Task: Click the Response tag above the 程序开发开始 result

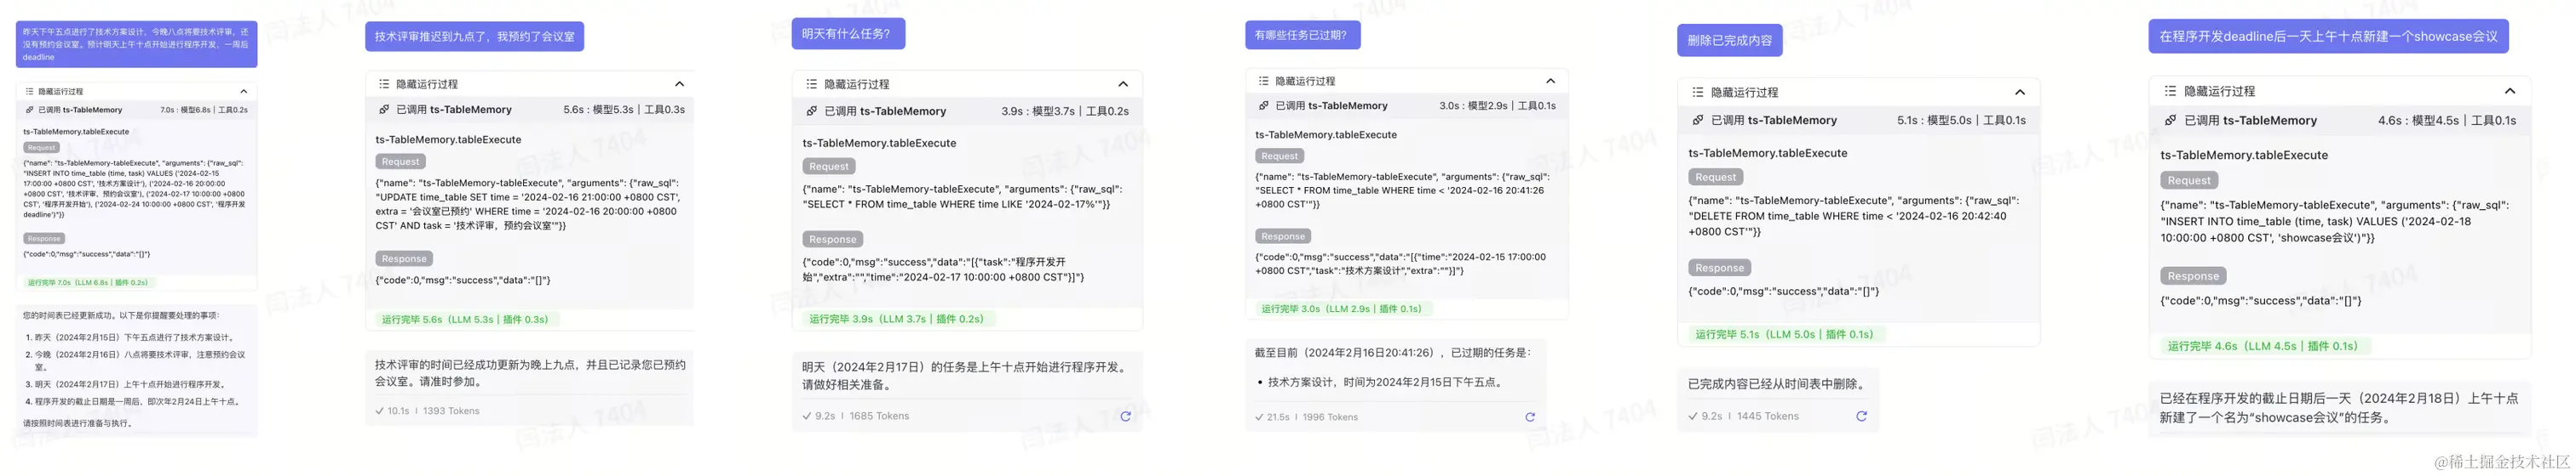Action: (833, 240)
